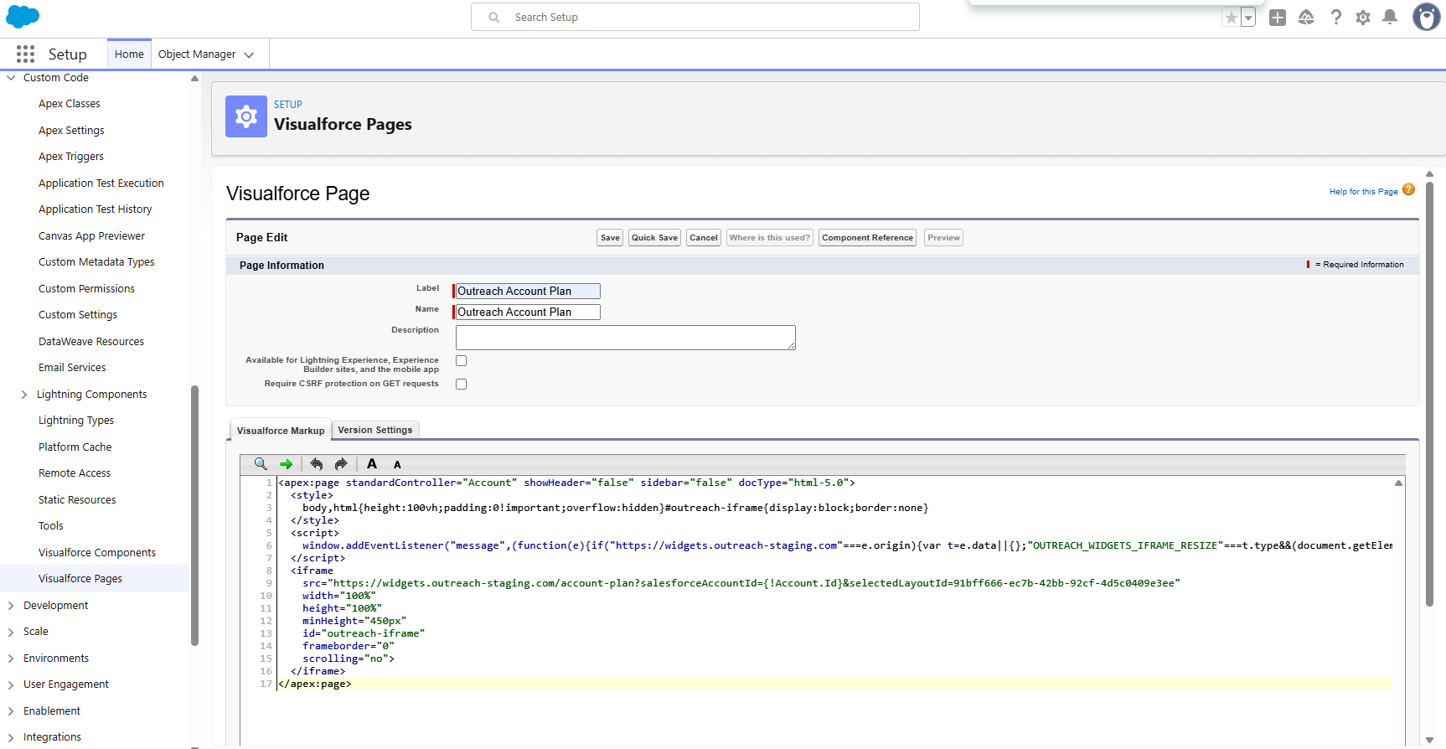Viewport: 1446px width, 749px height.
Task: Open Apex Triggers in sidebar
Action: [71, 157]
